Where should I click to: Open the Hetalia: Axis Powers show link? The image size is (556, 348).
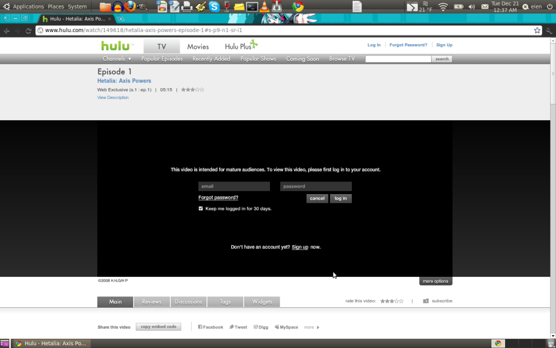coord(124,80)
